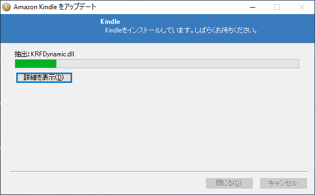Image resolution: width=315 pixels, height=195 pixels.
Task: Click the 抽出 label before the file name
Action: 21,54
